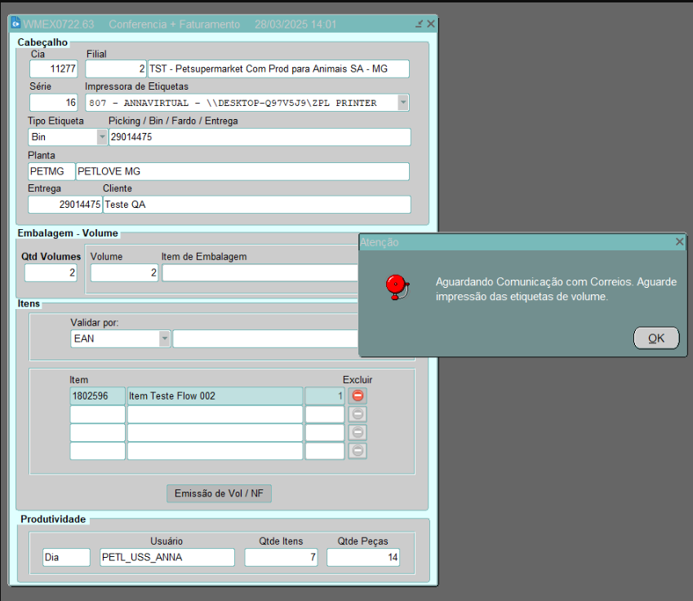Select the Picking / Bin / Fardo / Entrega field
The image size is (693, 601).
[260, 137]
